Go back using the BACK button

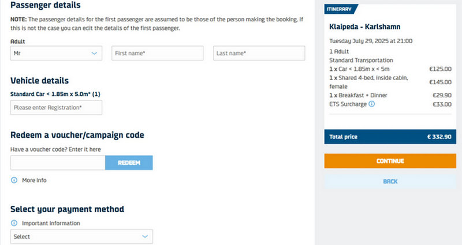point(390,182)
